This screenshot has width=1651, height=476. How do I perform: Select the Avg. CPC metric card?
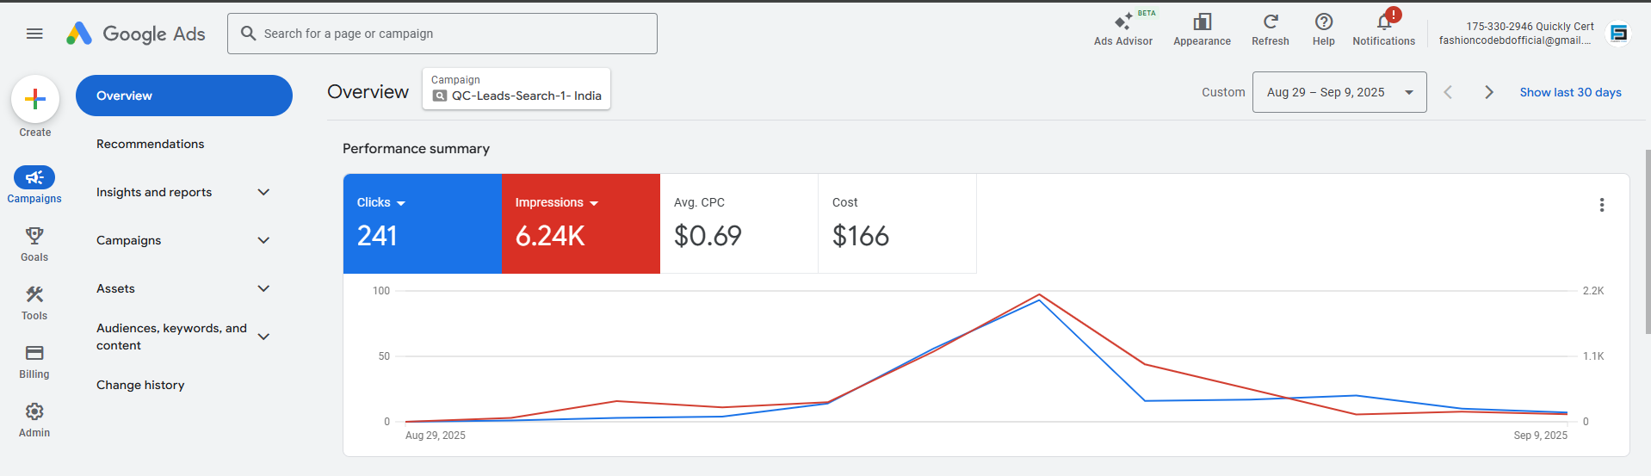pos(739,224)
